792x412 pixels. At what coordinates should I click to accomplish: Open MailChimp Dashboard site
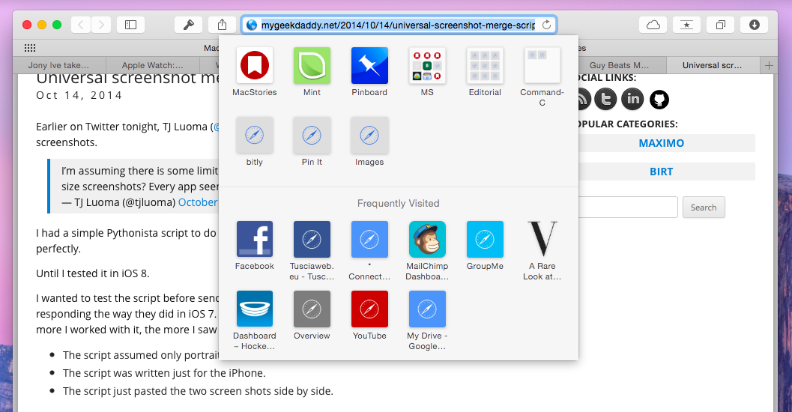[x=427, y=239]
